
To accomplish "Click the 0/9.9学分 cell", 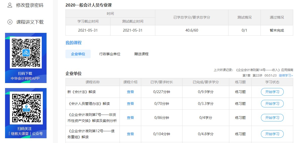I will point(206,92).
